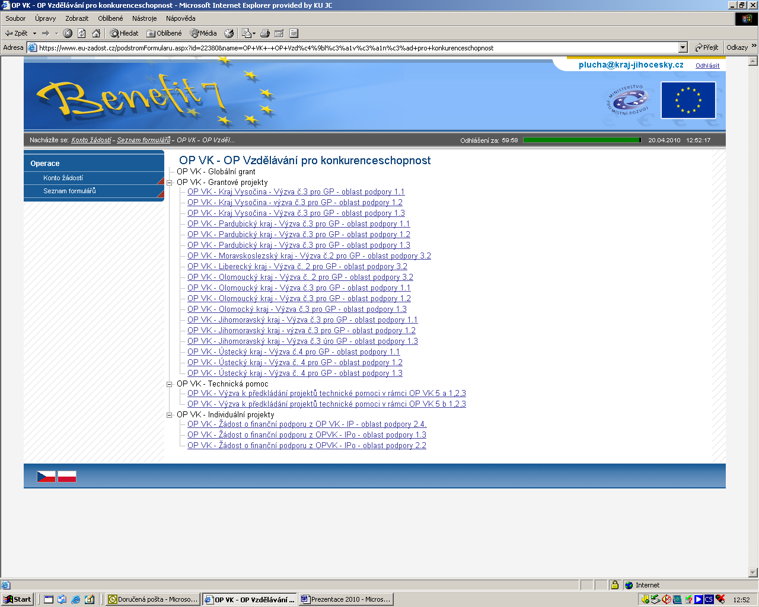Open Ústecký kraj Výzva č.4 oblast podpory 1.1
759x607 pixels.
coord(294,352)
